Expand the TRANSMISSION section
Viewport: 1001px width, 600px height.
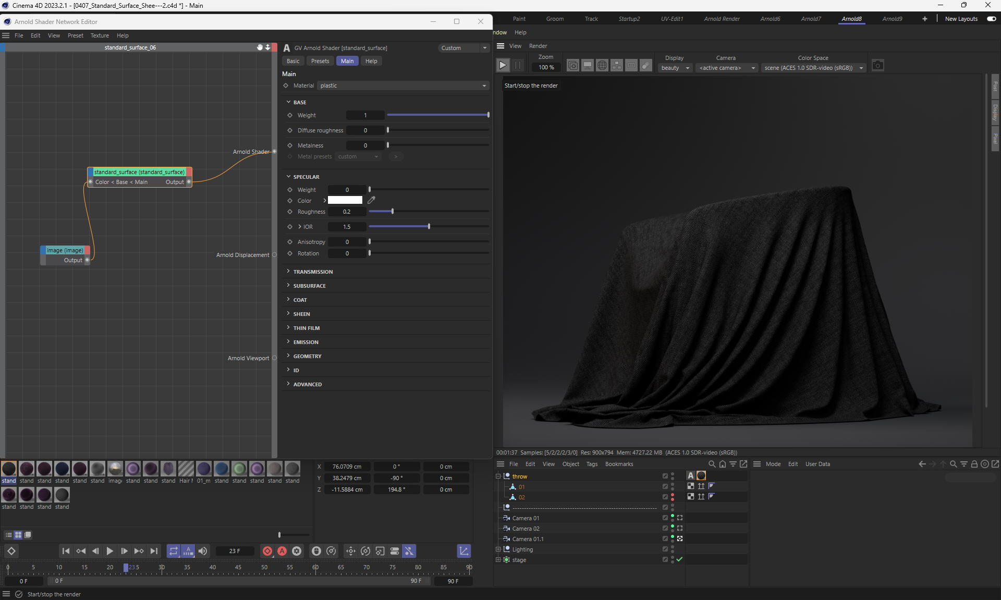tap(313, 272)
